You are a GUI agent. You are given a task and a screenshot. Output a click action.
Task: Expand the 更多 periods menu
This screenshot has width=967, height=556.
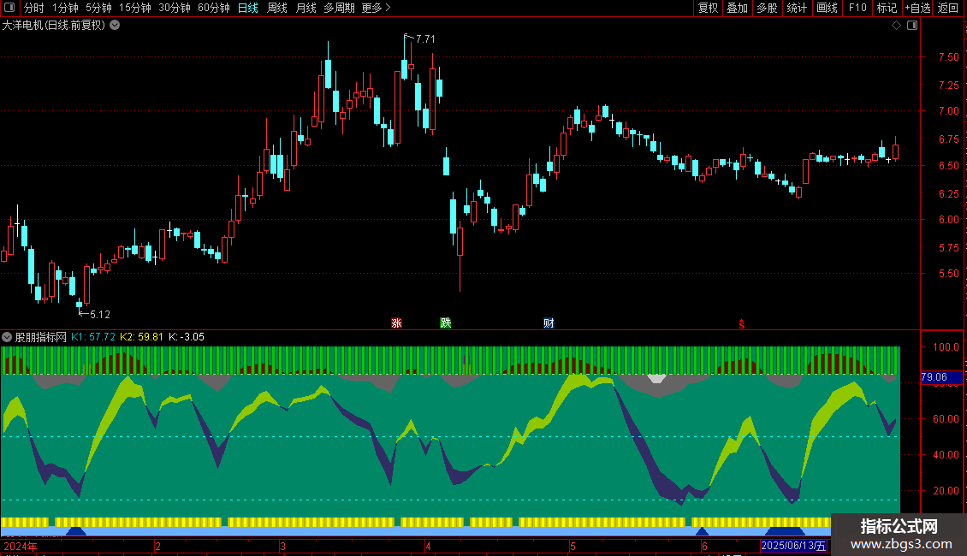(376, 8)
